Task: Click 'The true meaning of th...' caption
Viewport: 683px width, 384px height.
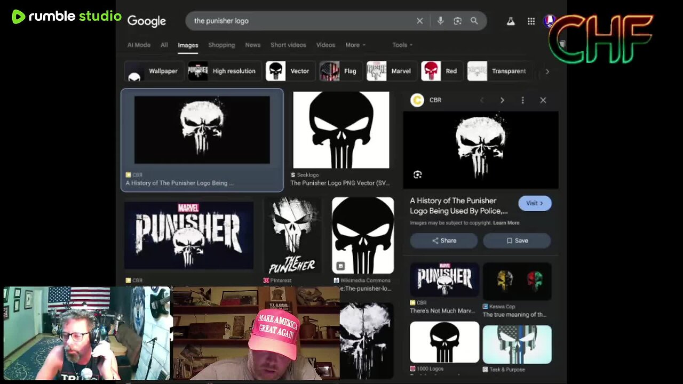Action: pos(514,315)
